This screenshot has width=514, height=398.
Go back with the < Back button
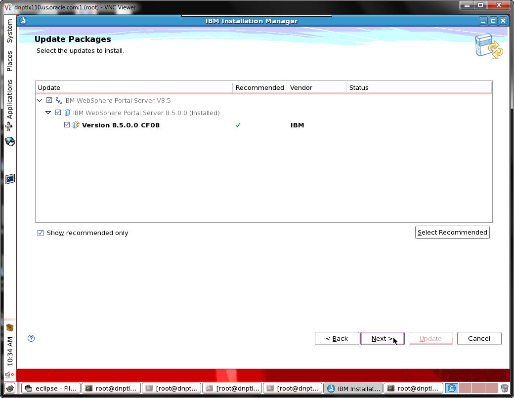coord(337,338)
